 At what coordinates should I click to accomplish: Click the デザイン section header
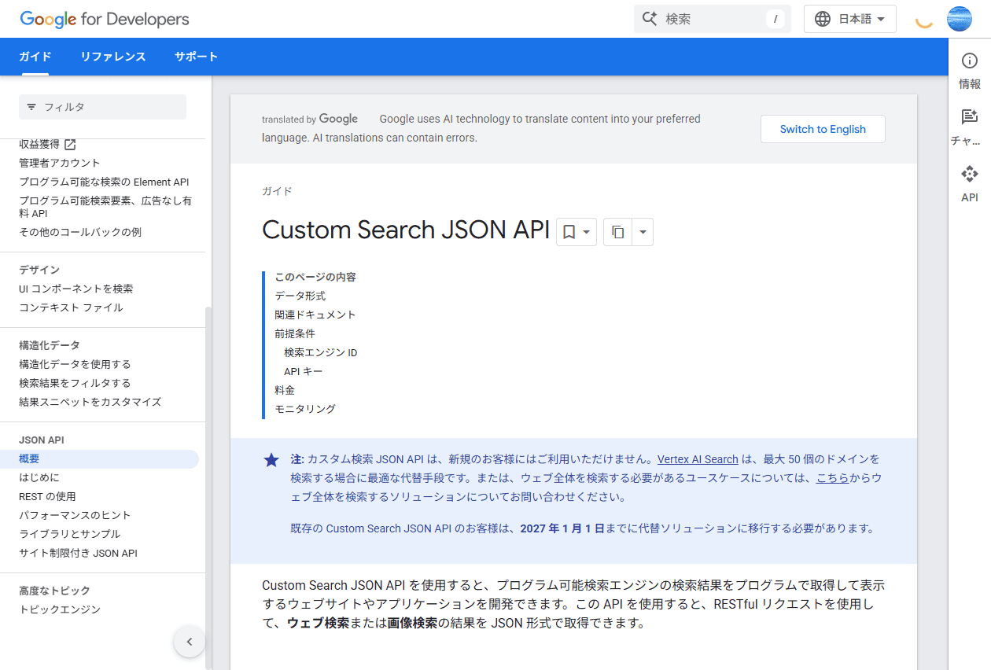[39, 270]
